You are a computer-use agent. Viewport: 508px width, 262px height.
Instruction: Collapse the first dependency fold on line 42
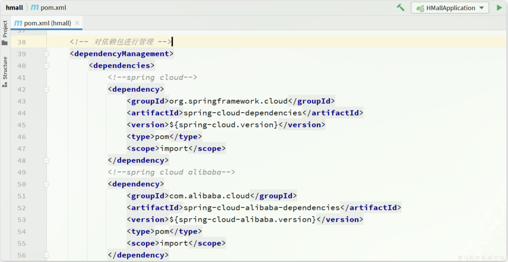(x=46, y=90)
